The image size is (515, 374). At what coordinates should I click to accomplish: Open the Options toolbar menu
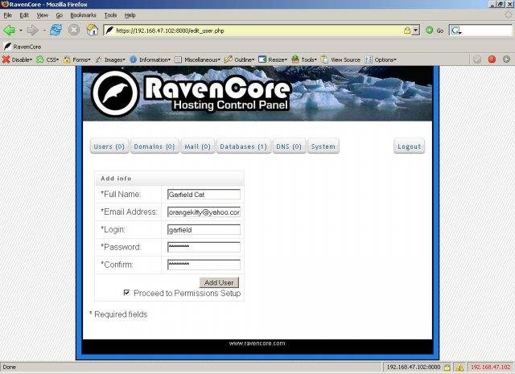pos(381,60)
